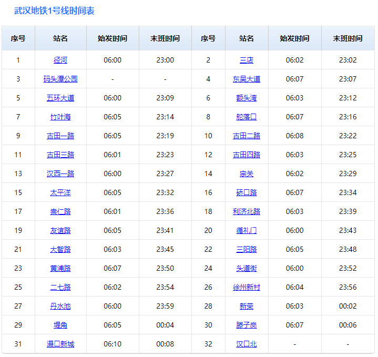
Task: Select the 23:25 time for 古田四路
Action: pyautogui.click(x=348, y=155)
